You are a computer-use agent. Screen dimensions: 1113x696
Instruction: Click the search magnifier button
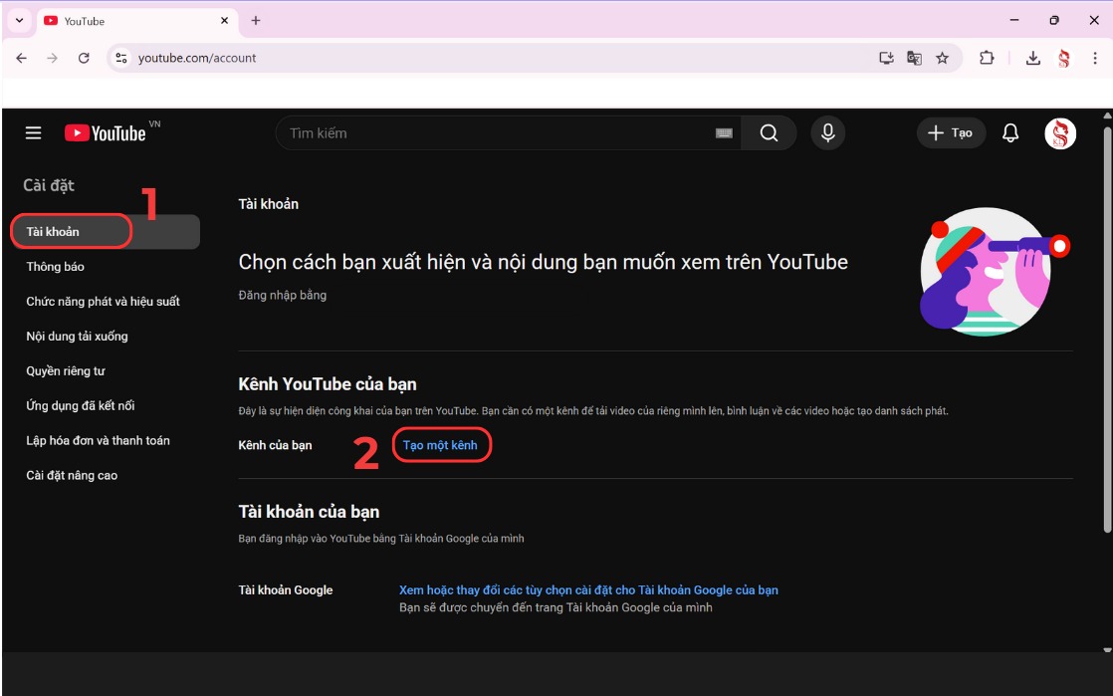click(x=769, y=132)
